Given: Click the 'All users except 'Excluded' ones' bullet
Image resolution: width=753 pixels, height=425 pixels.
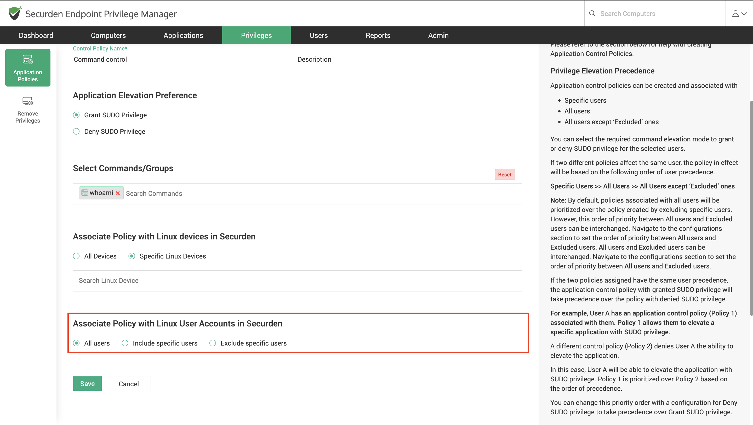Looking at the screenshot, I should (611, 122).
